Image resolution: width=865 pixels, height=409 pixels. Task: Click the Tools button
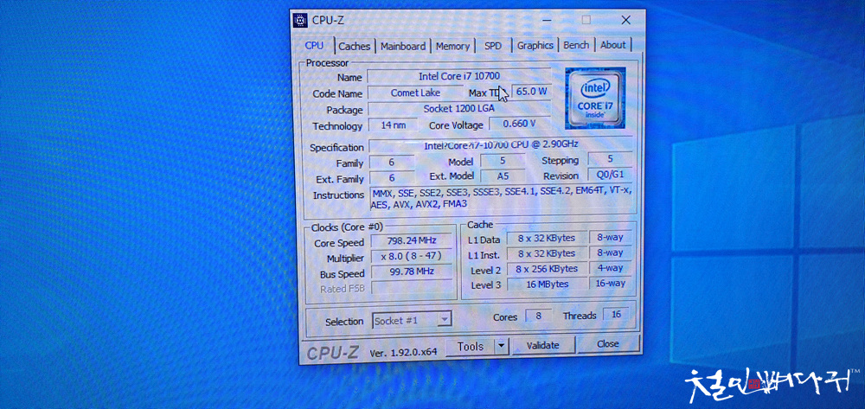coord(470,346)
